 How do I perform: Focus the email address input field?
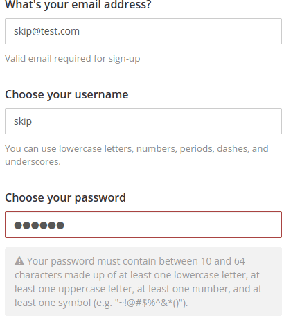click(x=143, y=31)
